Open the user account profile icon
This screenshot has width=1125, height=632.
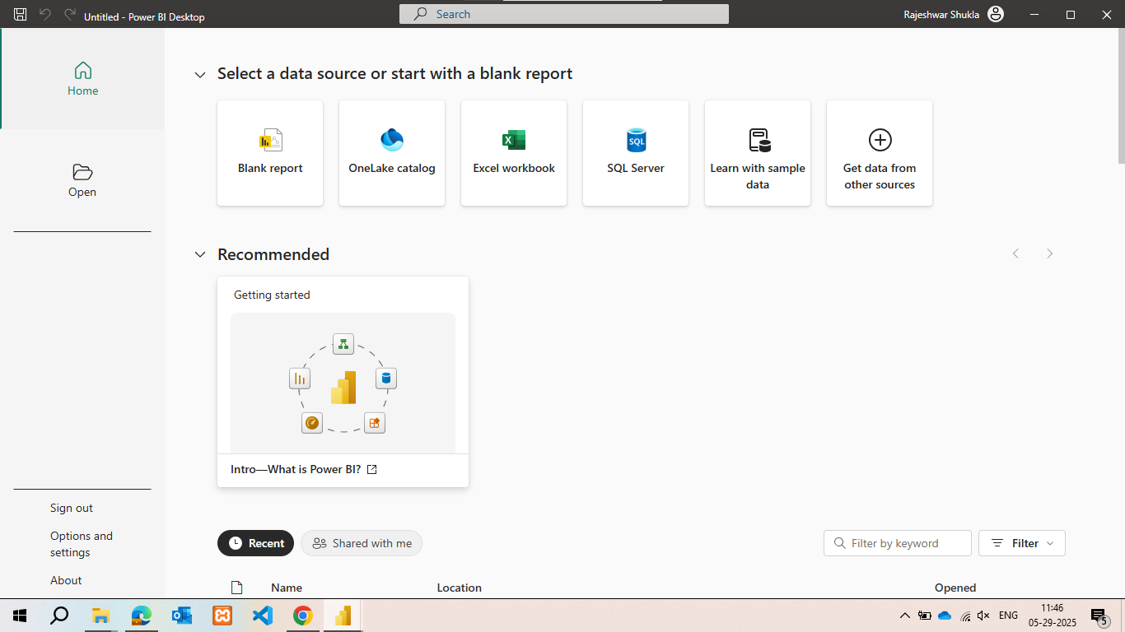(x=996, y=15)
